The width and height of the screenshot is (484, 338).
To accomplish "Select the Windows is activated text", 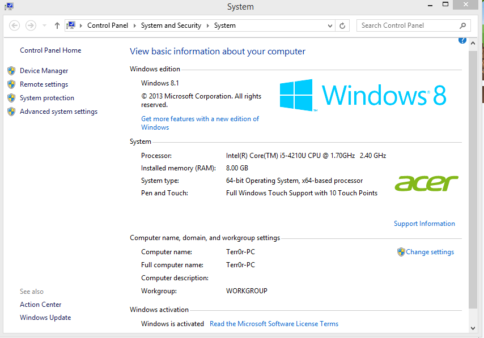I will (172, 324).
